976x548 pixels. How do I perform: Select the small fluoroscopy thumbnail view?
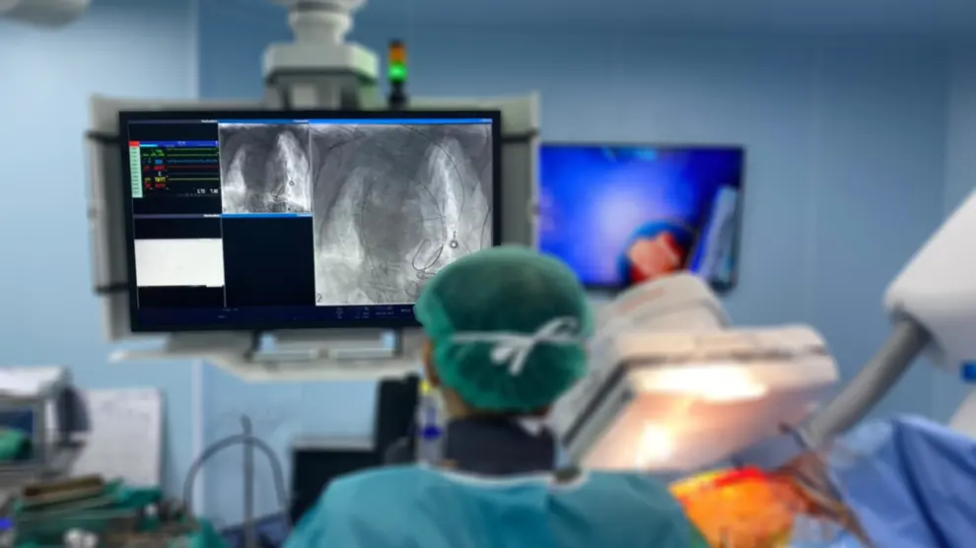point(264,168)
